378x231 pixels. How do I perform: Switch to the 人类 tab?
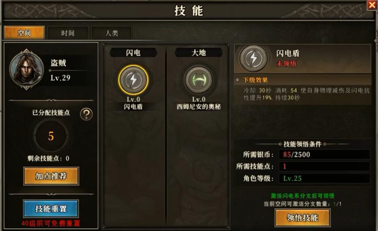tap(112, 33)
